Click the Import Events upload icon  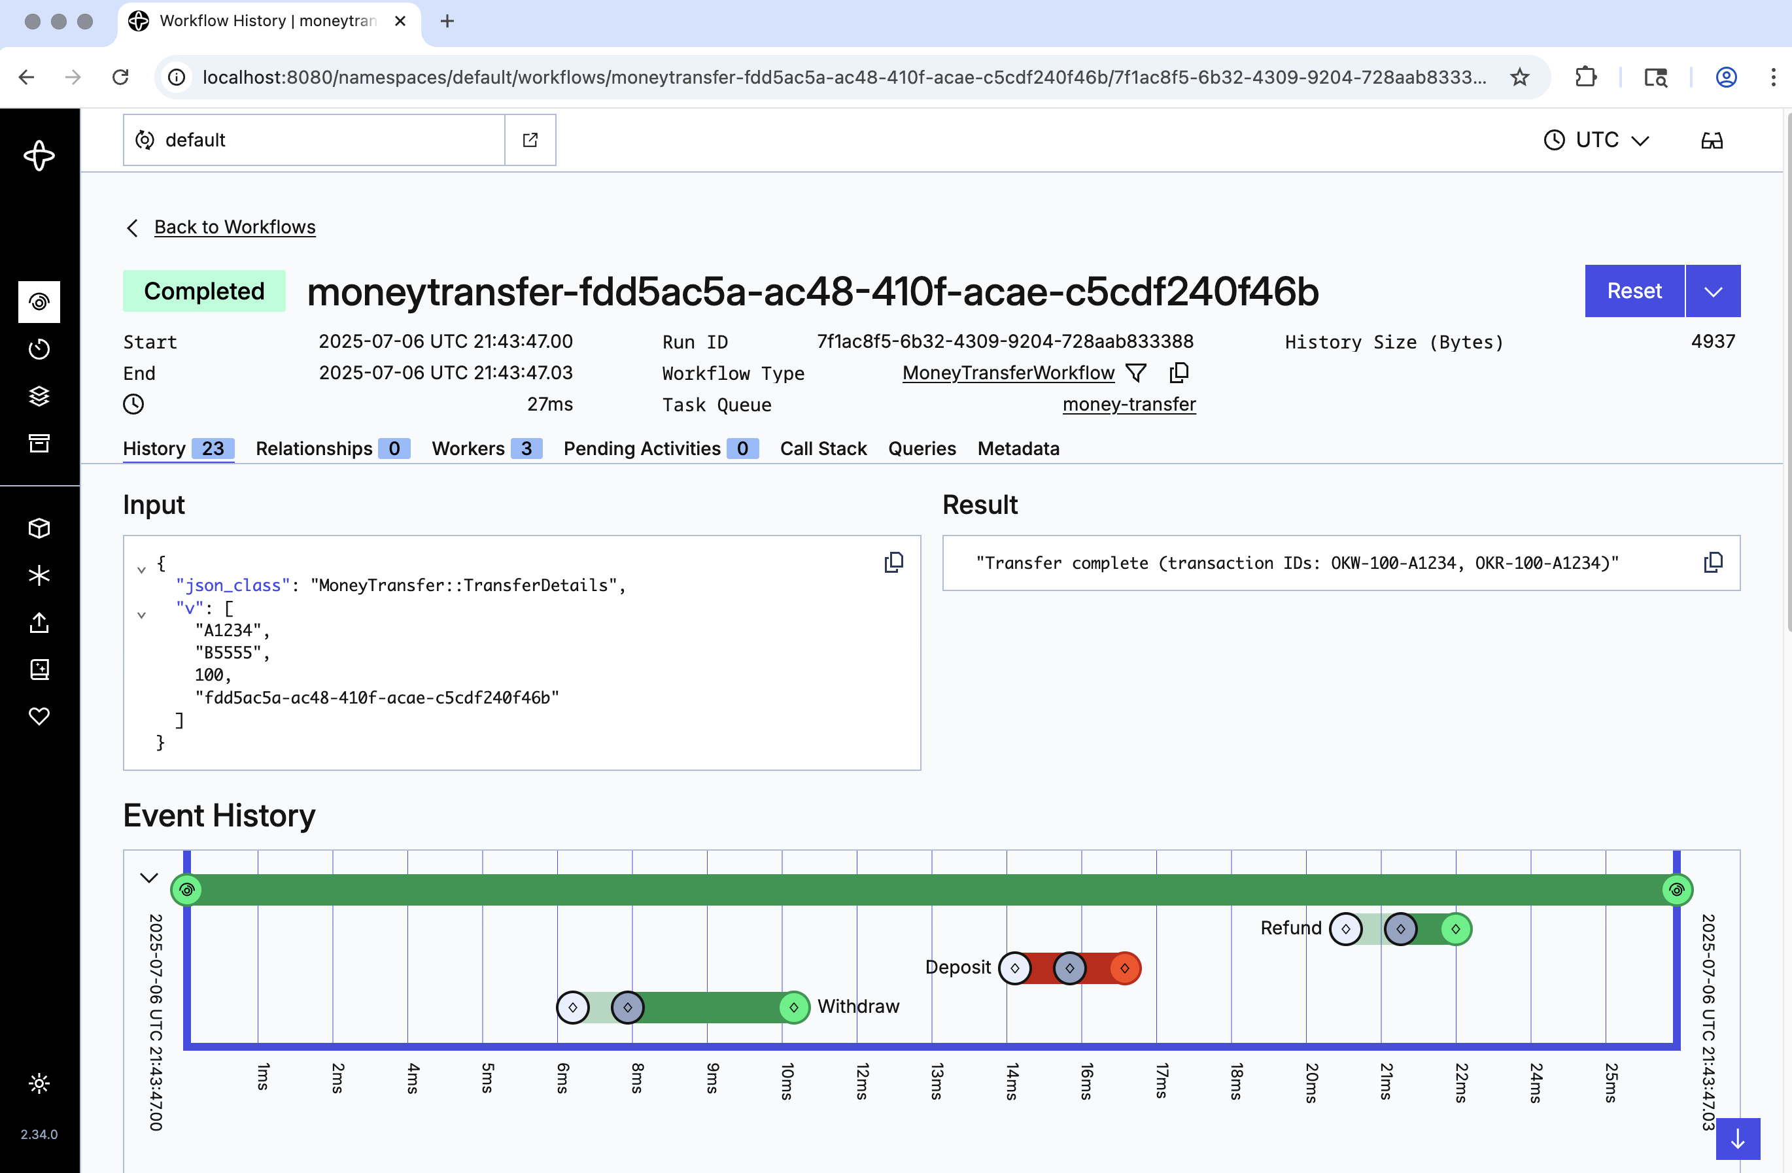point(39,622)
